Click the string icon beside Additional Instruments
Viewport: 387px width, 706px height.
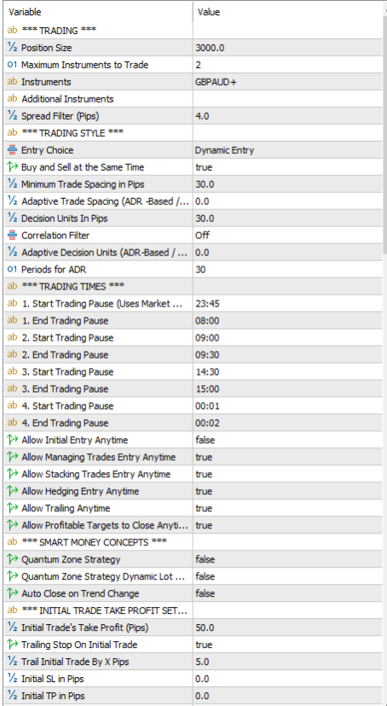(x=12, y=99)
